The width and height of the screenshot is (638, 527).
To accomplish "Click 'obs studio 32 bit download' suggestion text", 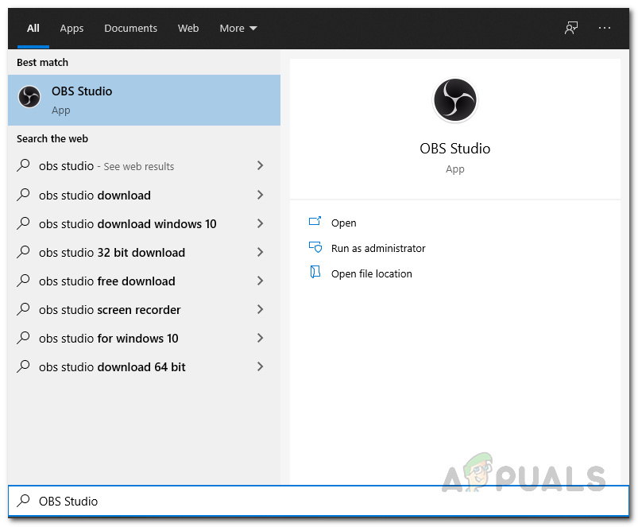I will (x=112, y=252).
